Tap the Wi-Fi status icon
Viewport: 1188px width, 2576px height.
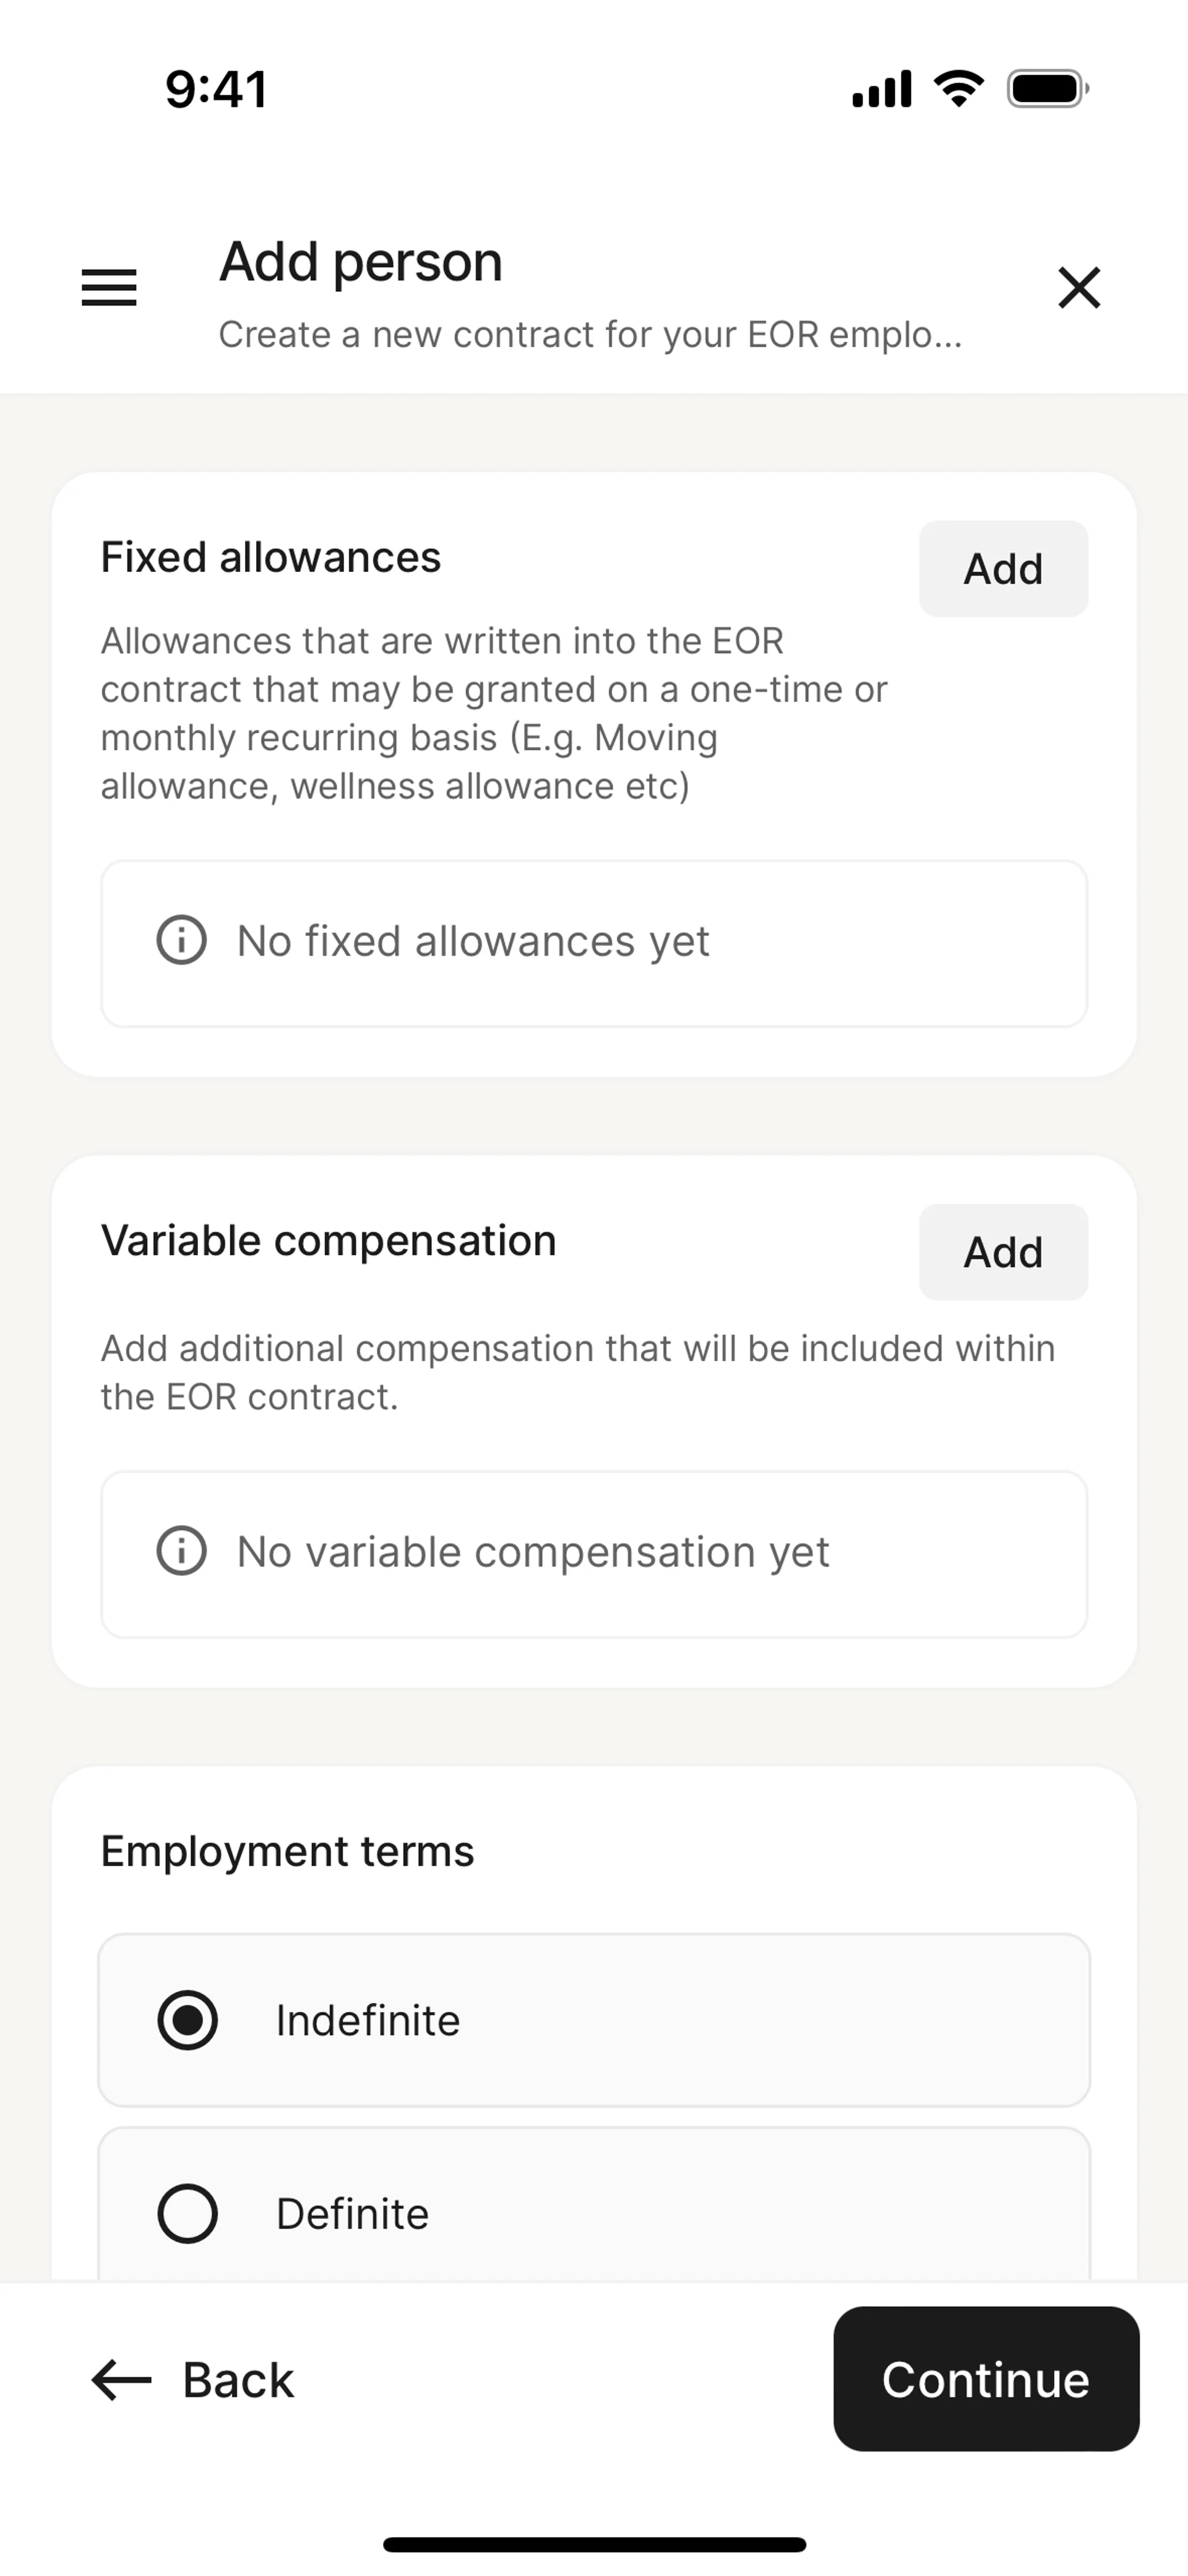(x=958, y=89)
